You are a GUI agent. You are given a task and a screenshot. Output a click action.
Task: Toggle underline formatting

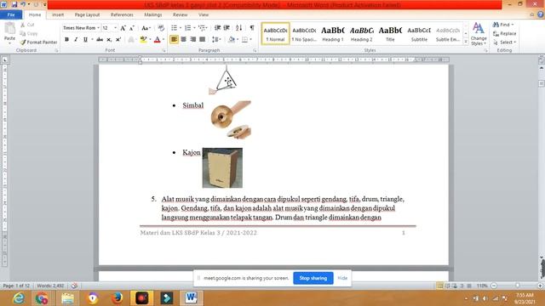pos(85,40)
